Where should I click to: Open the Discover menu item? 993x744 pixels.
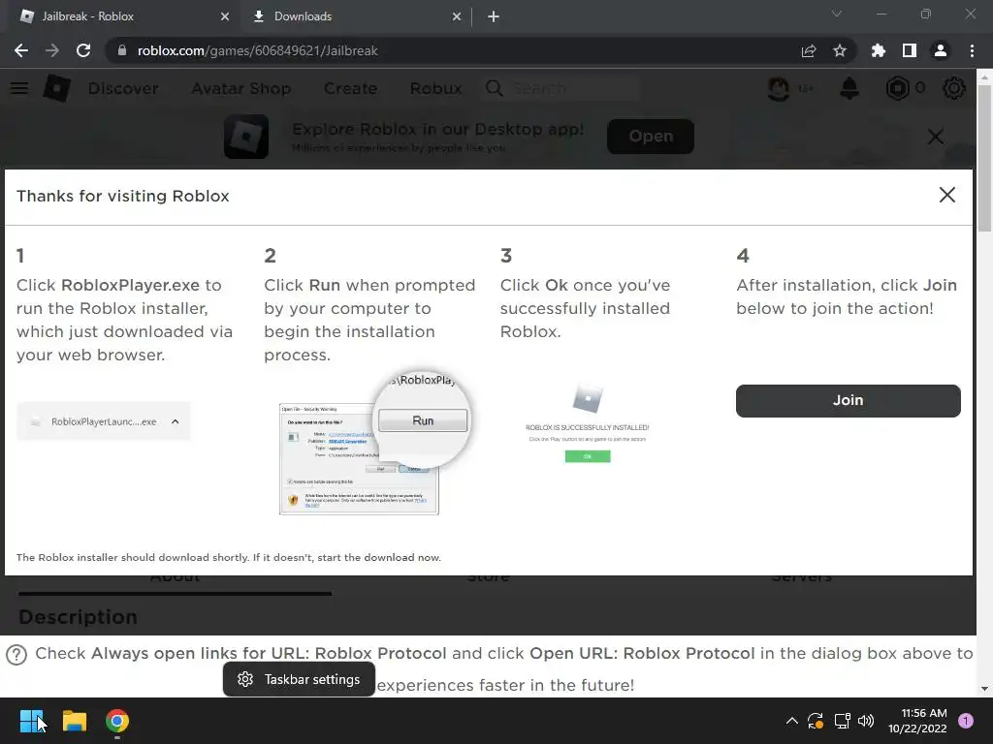(123, 88)
